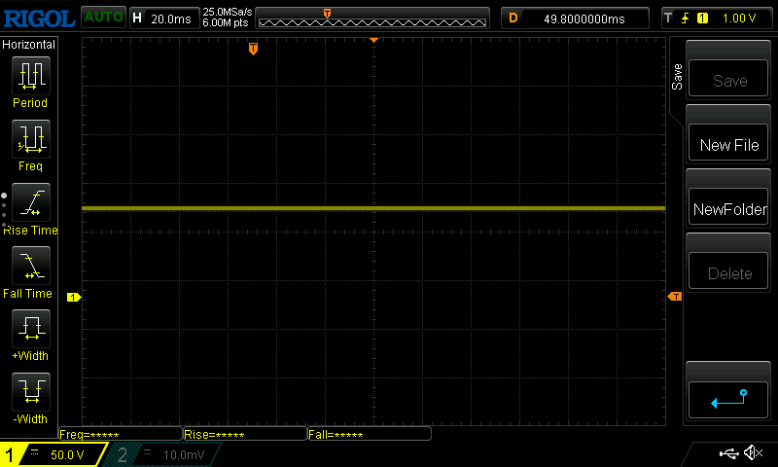Viewport: 778px width, 467px height.
Task: Click the rising edge trigger icon
Action: pos(686,18)
